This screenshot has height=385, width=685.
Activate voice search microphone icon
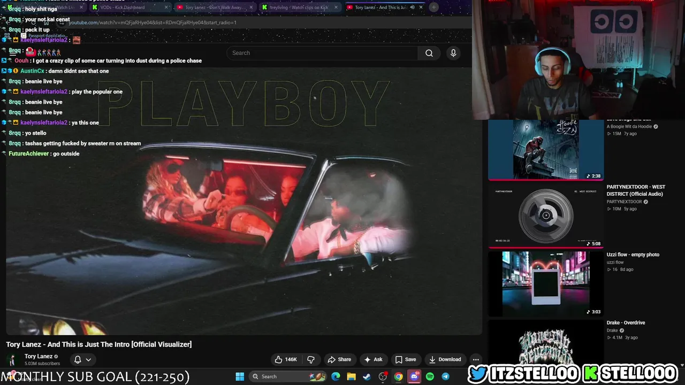(453, 53)
